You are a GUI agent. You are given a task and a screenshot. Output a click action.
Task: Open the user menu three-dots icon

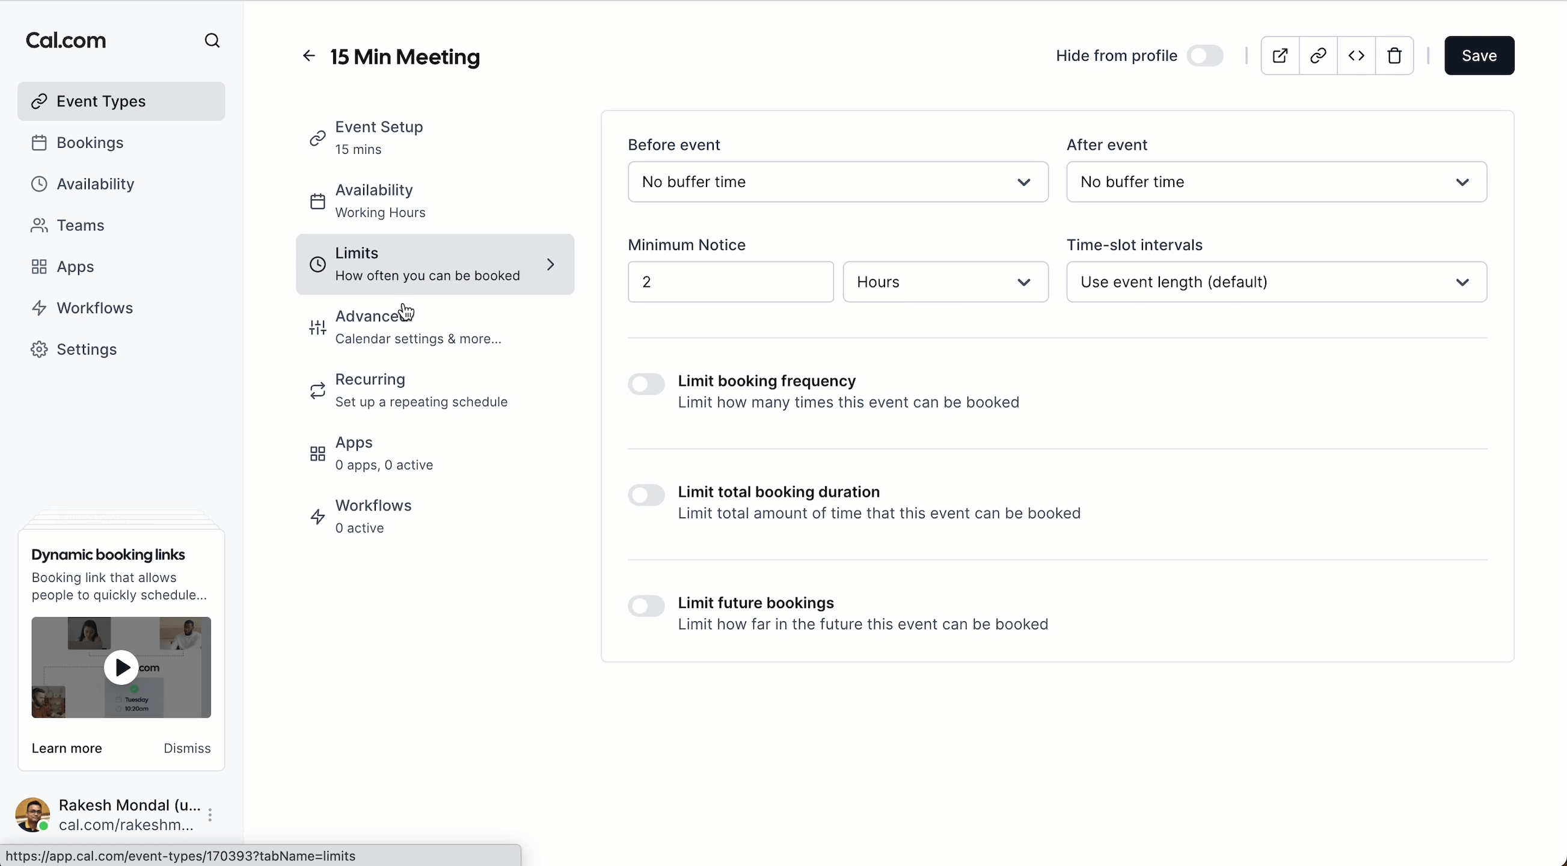210,815
